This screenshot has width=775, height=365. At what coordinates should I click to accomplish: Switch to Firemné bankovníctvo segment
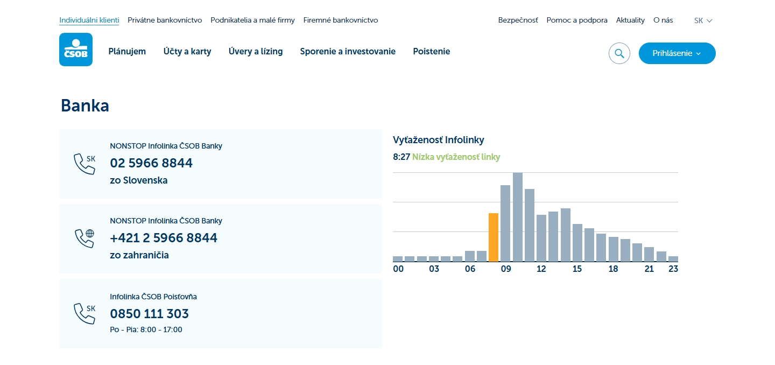pos(341,20)
